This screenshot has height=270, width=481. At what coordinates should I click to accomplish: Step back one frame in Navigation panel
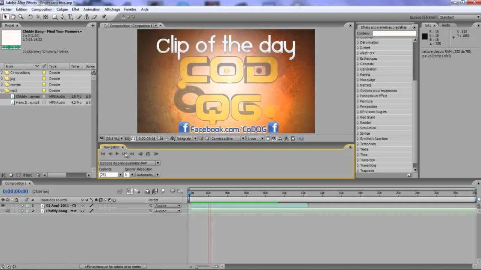(x=110, y=154)
